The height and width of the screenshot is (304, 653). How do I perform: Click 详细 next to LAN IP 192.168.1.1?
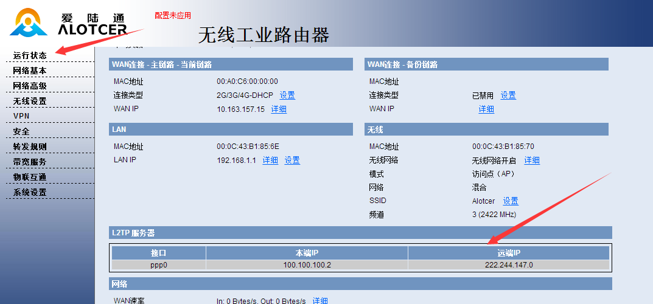(270, 161)
